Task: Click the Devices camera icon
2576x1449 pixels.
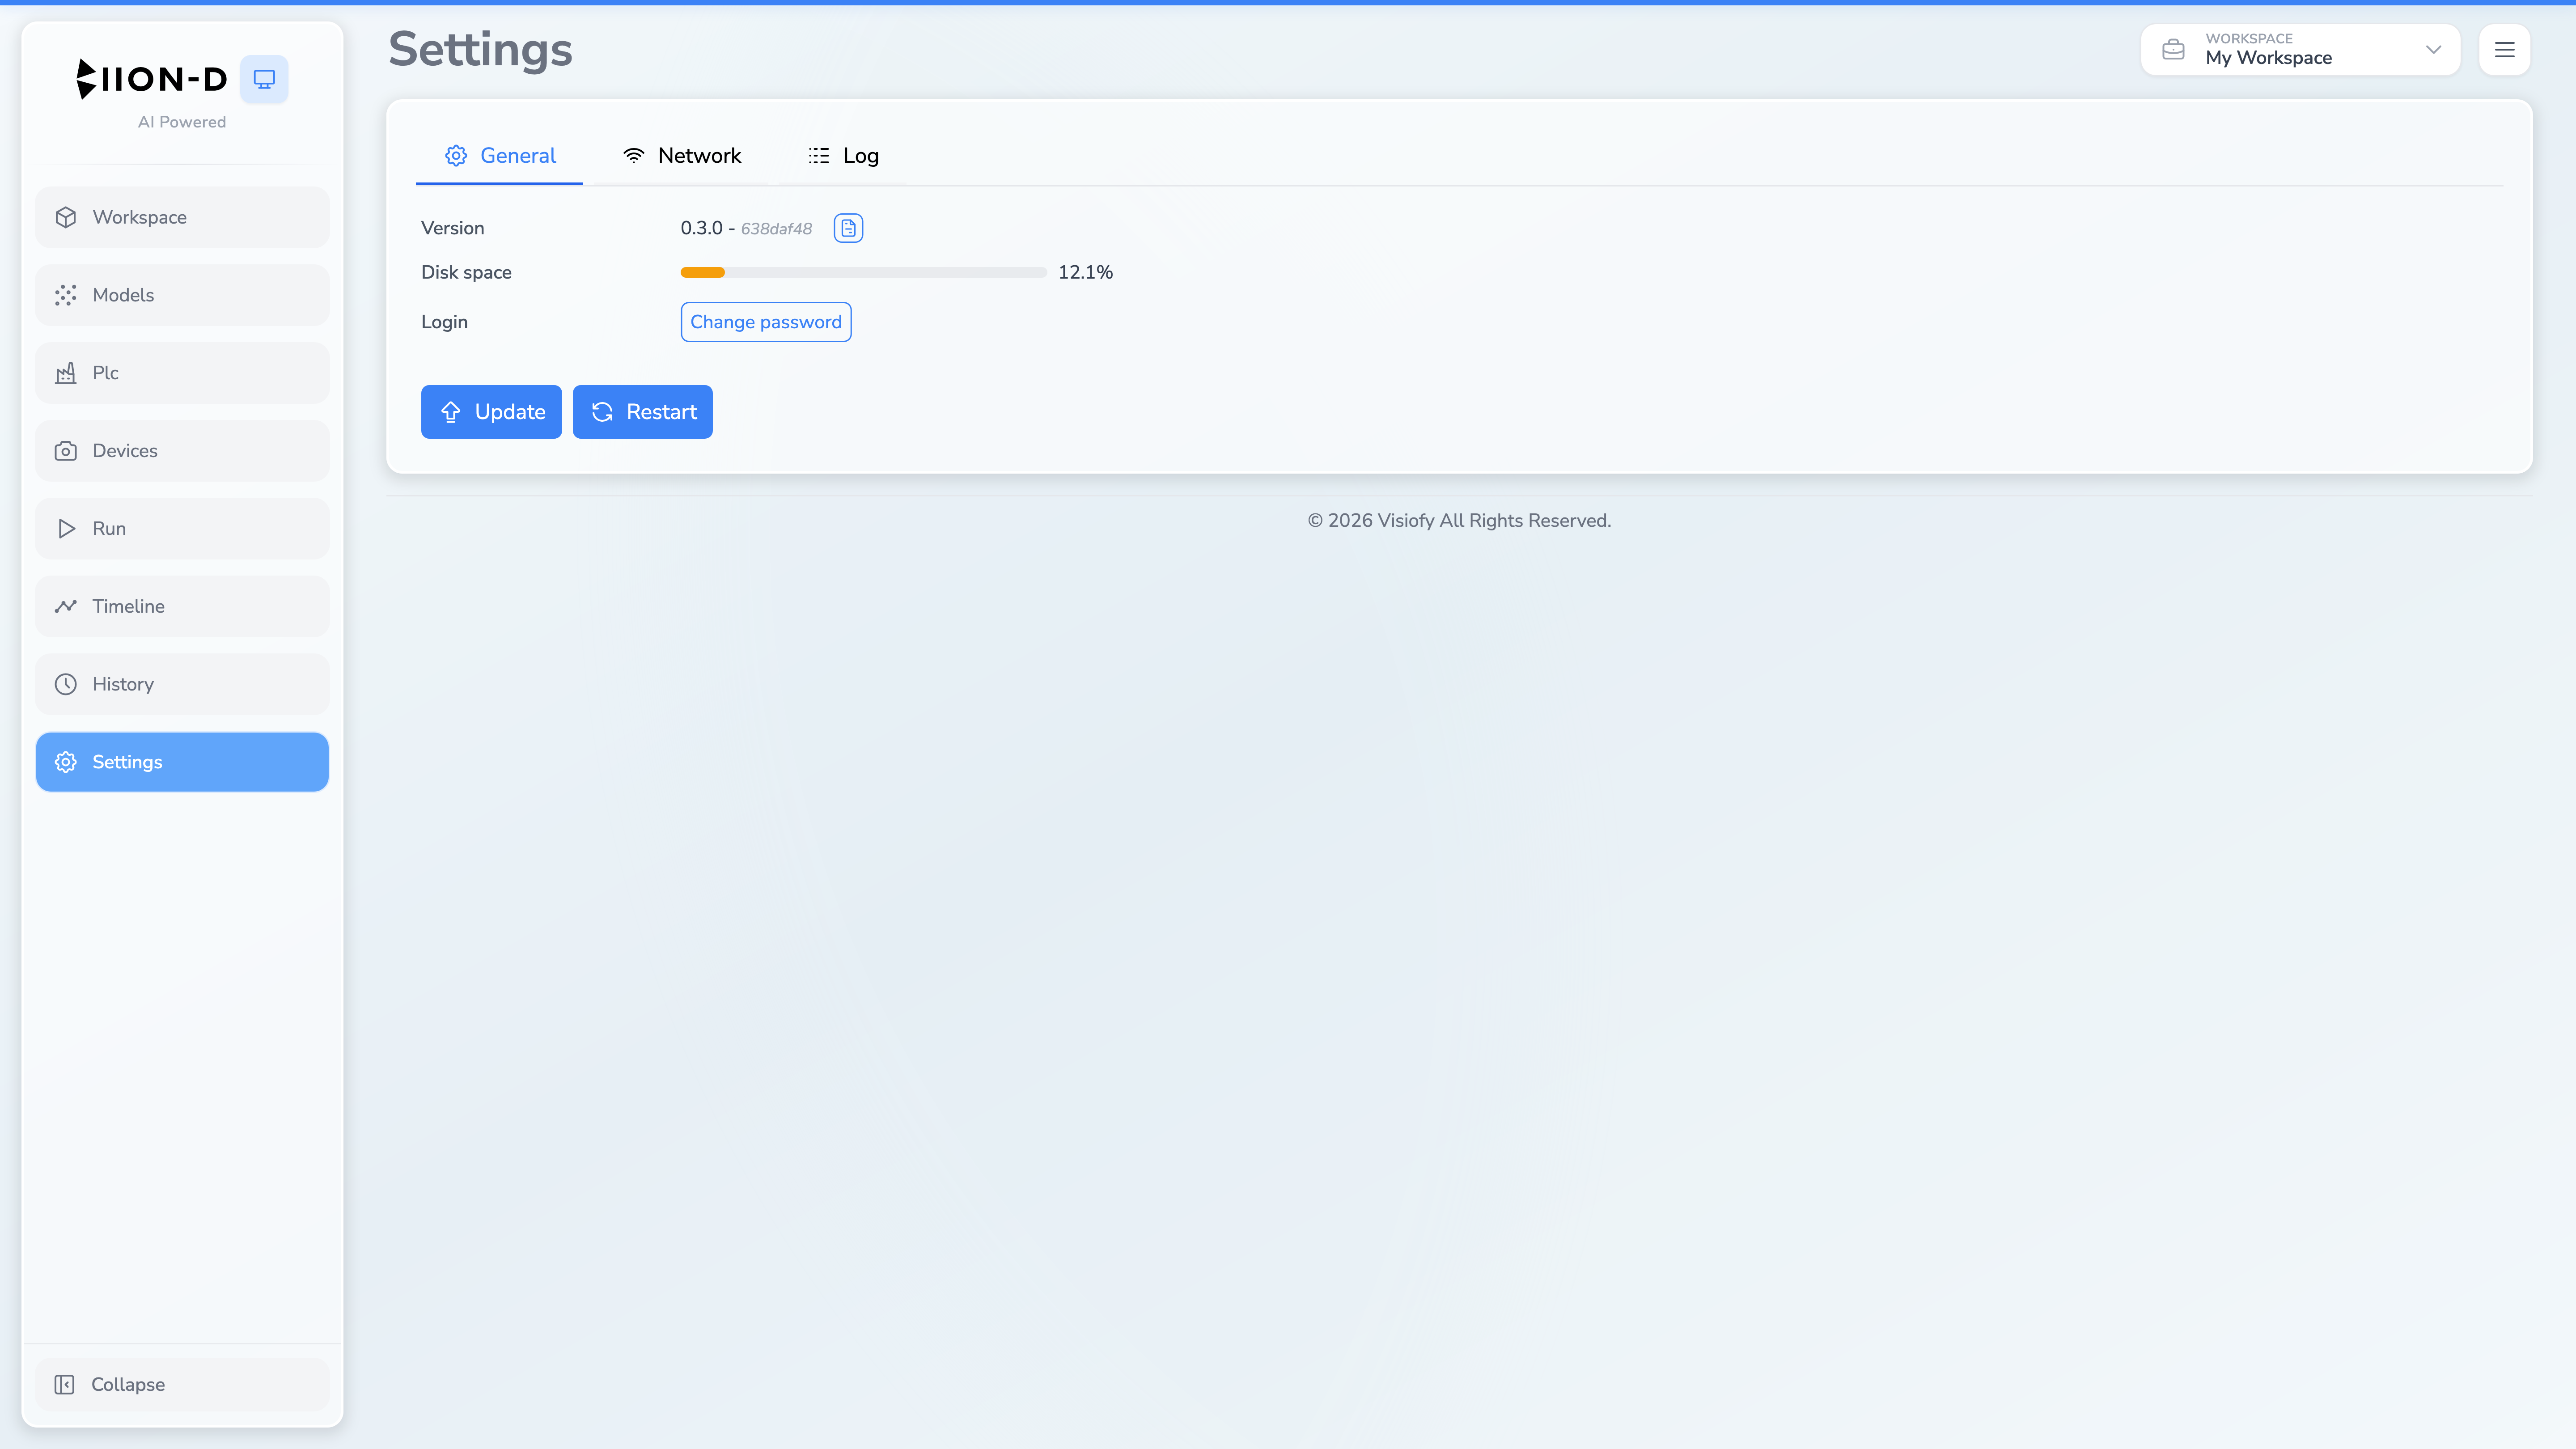Action: click(x=66, y=451)
